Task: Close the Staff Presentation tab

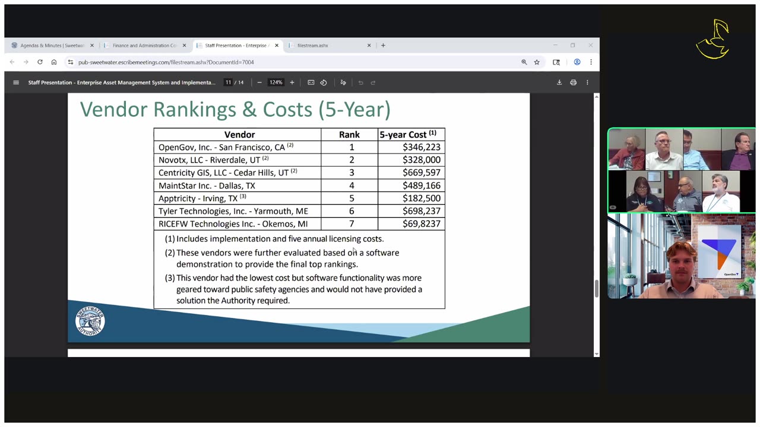Action: click(x=277, y=45)
